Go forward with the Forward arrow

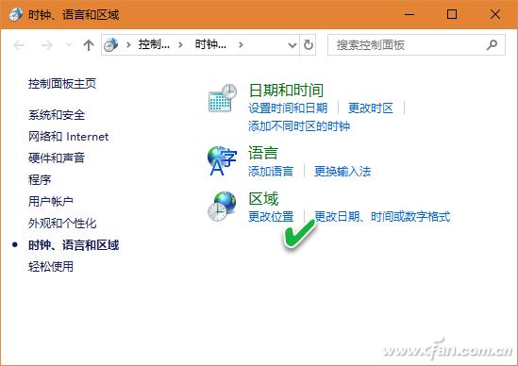coord(47,45)
